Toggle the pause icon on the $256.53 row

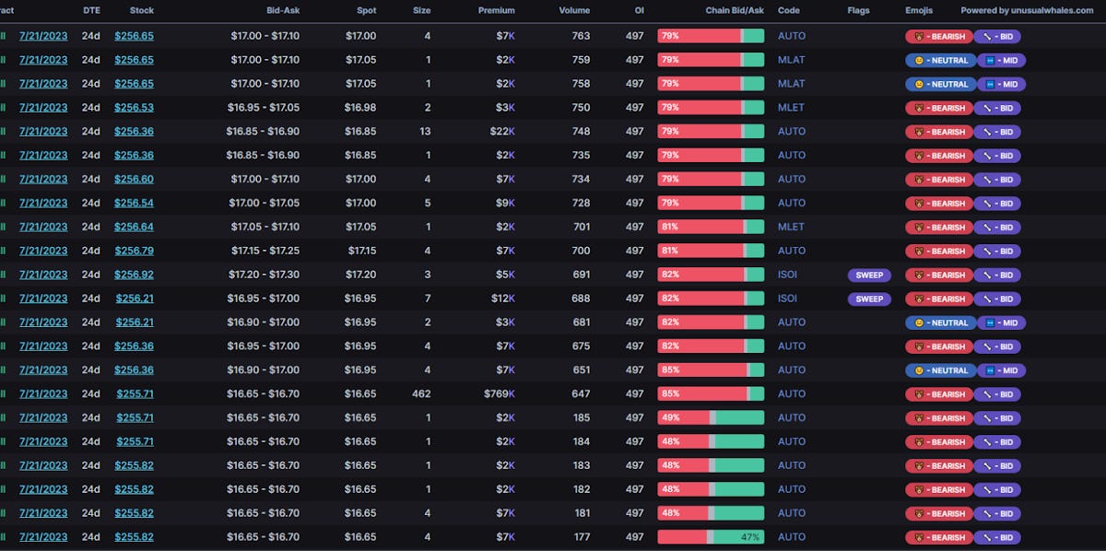pyautogui.click(x=3, y=107)
